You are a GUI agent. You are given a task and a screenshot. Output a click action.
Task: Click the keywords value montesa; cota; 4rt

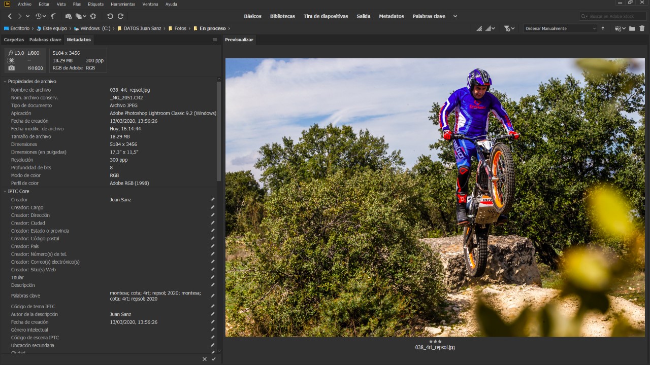[155, 296]
